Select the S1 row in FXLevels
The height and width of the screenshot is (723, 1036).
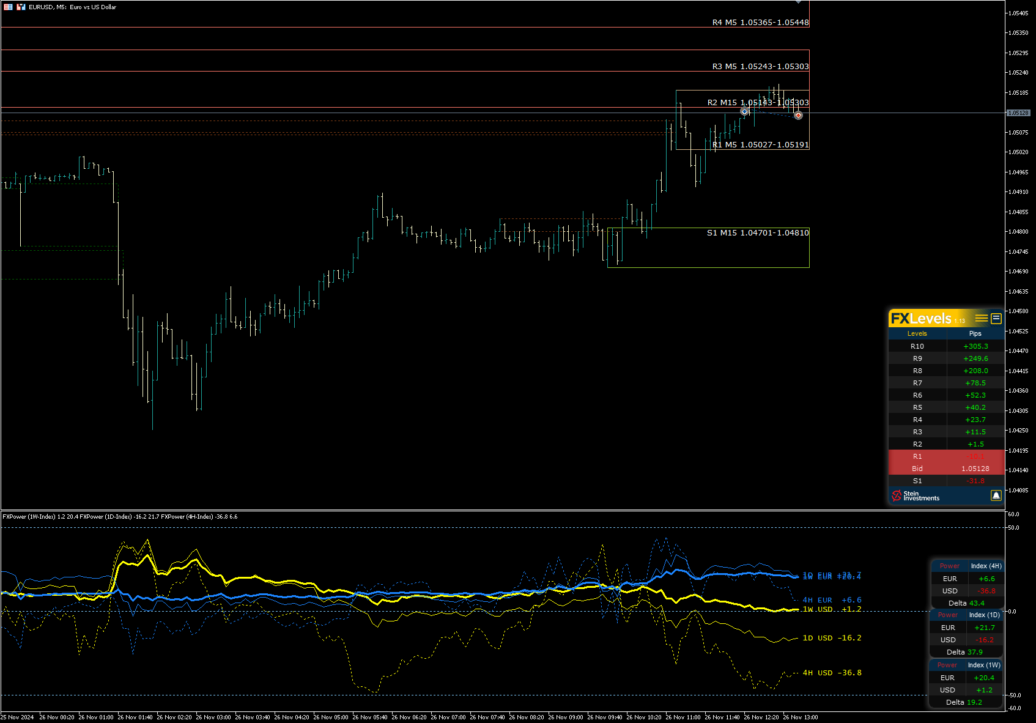point(946,481)
